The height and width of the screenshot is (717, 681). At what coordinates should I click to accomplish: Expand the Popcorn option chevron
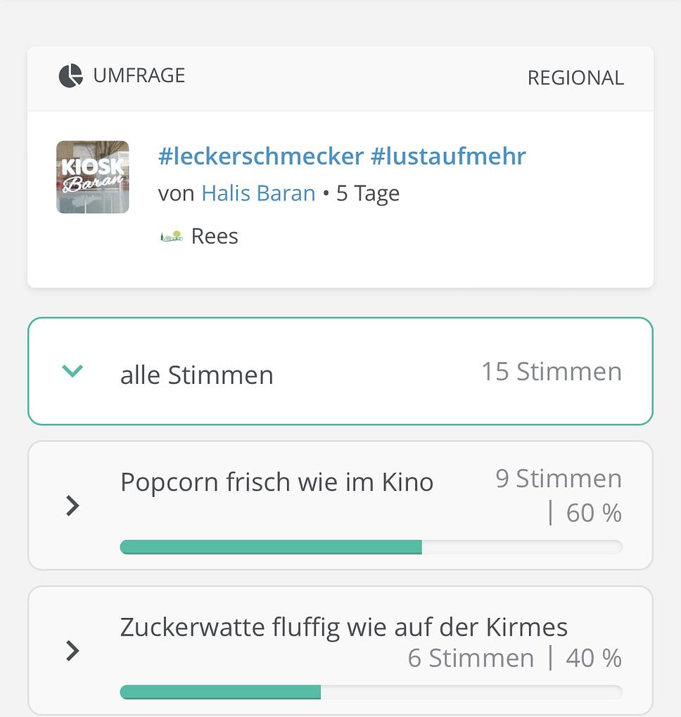click(72, 505)
